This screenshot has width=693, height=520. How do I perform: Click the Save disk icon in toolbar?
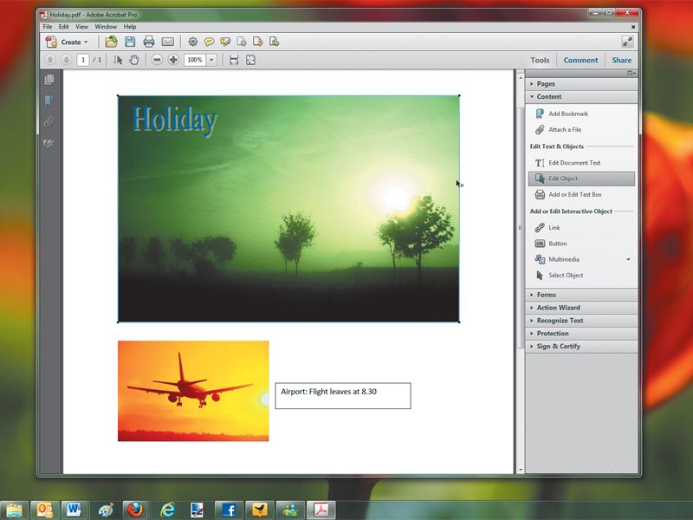click(x=129, y=42)
